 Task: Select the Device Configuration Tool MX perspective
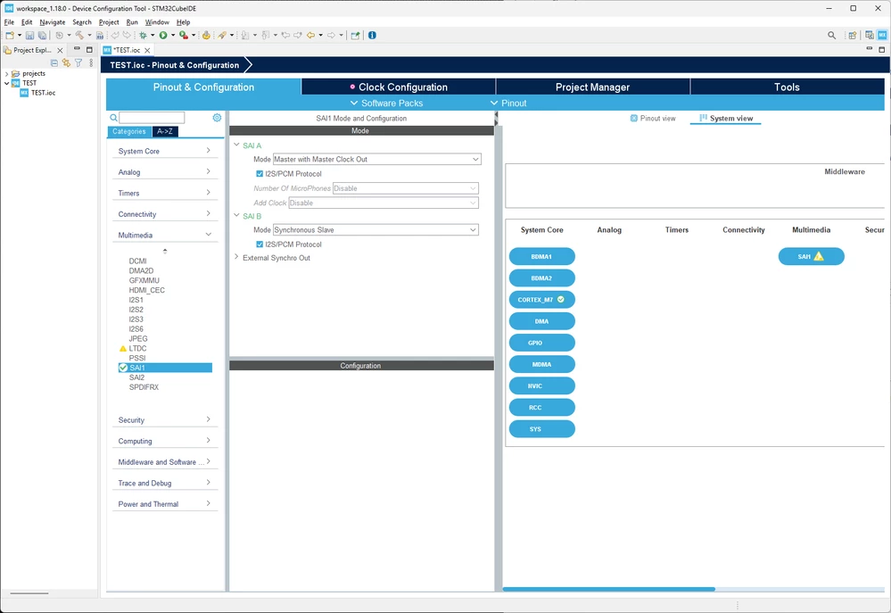(882, 36)
